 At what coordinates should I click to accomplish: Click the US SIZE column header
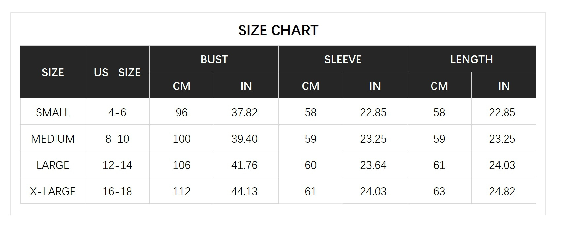[x=117, y=72]
